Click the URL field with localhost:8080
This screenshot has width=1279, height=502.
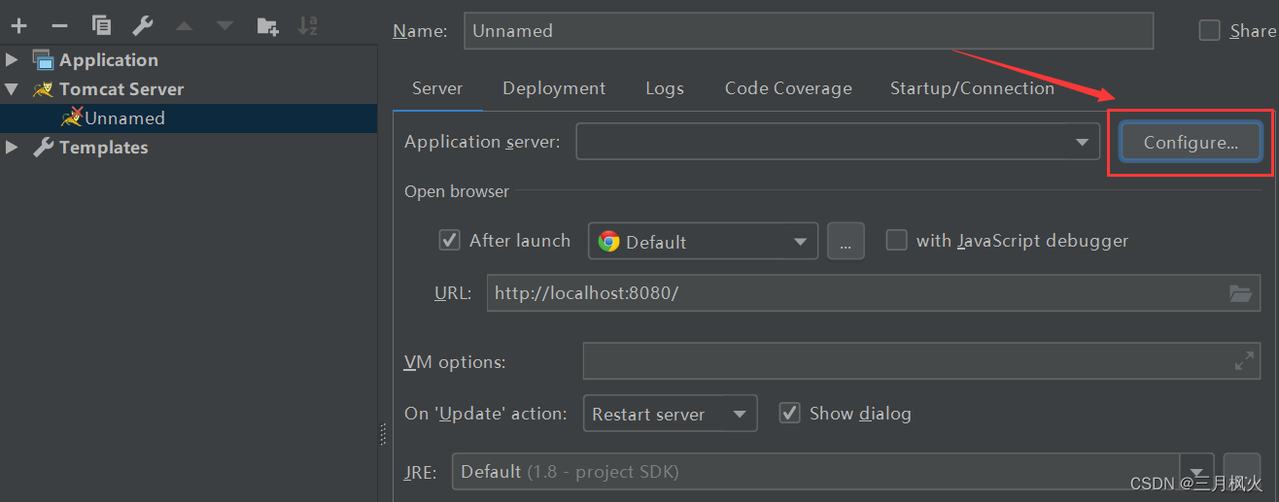point(873,292)
